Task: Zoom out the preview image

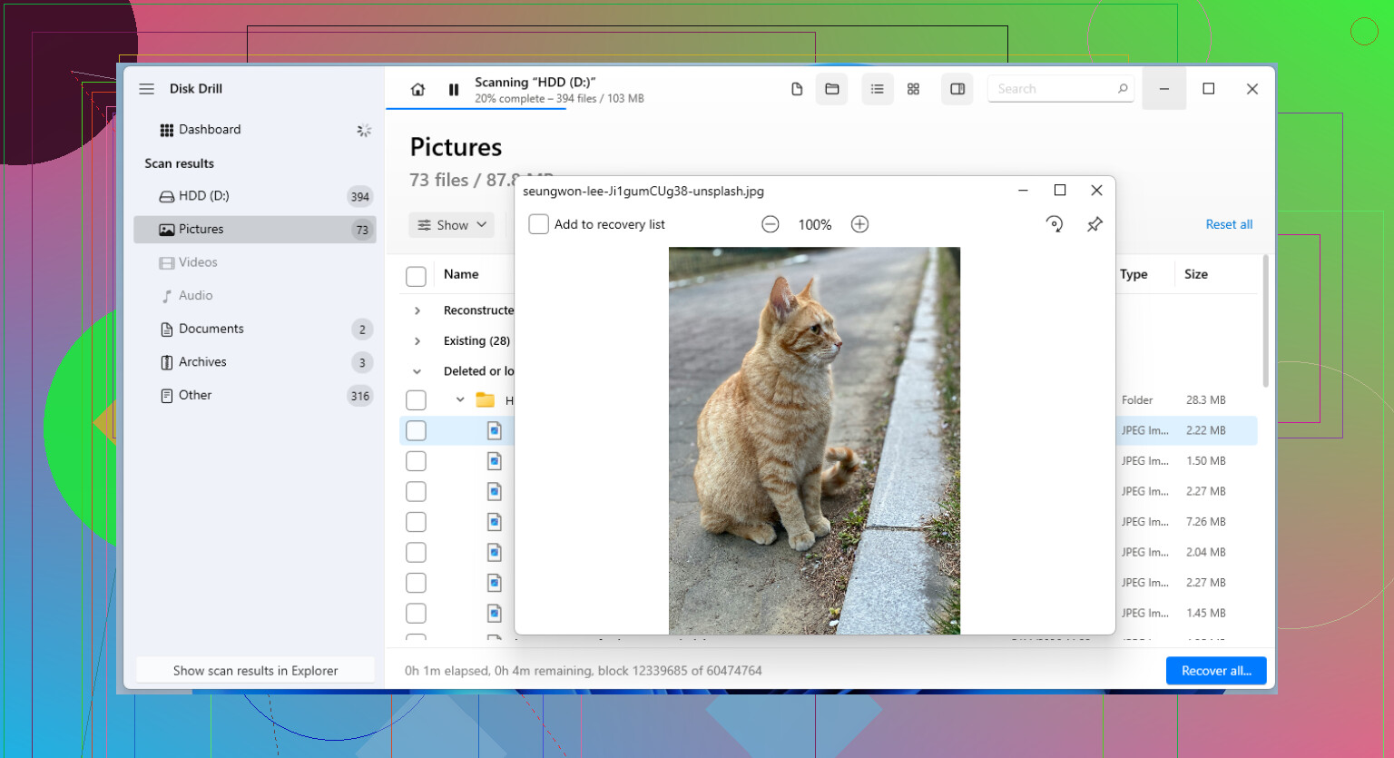Action: tap(771, 224)
